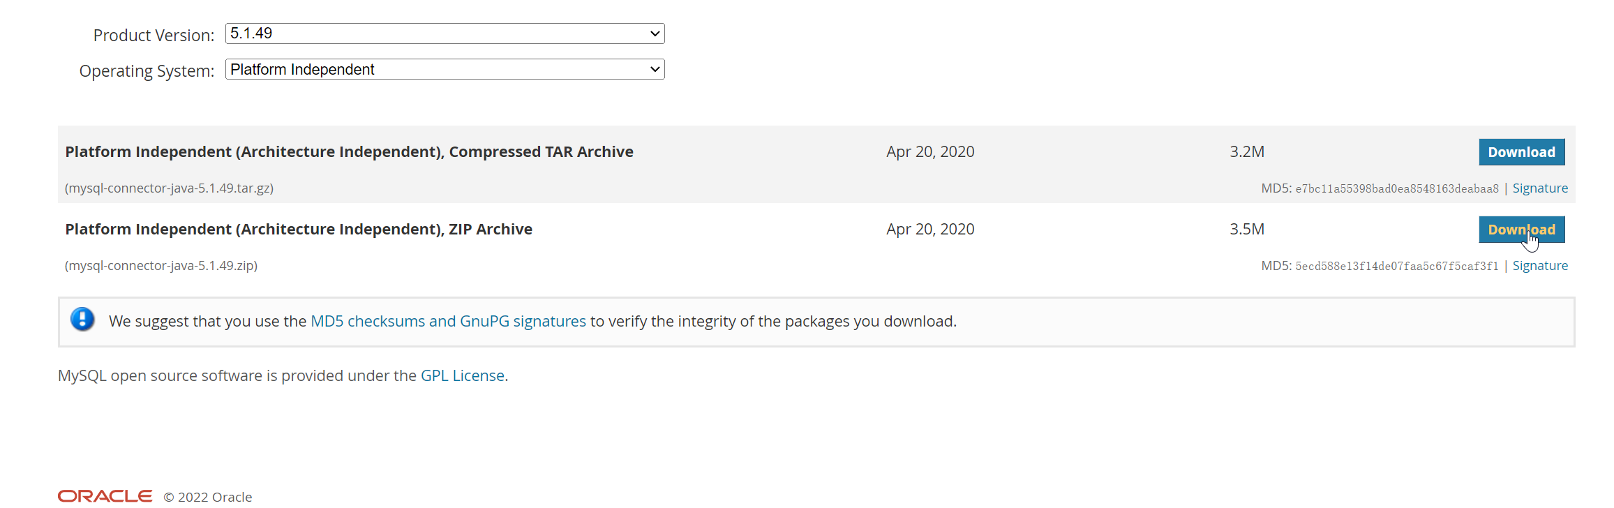This screenshot has width=1614, height=508.
Task: Click the Oracle logo in footer
Action: coord(105,496)
